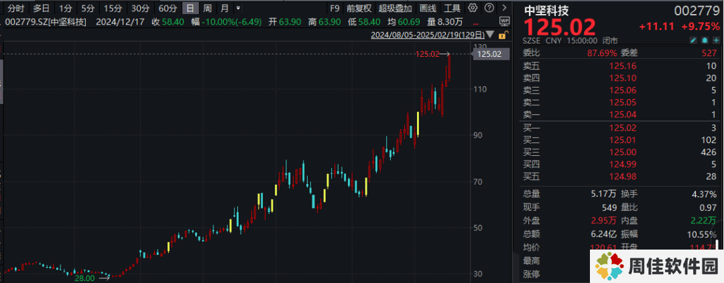Click the 卖四 price 125.10

pos(621,78)
